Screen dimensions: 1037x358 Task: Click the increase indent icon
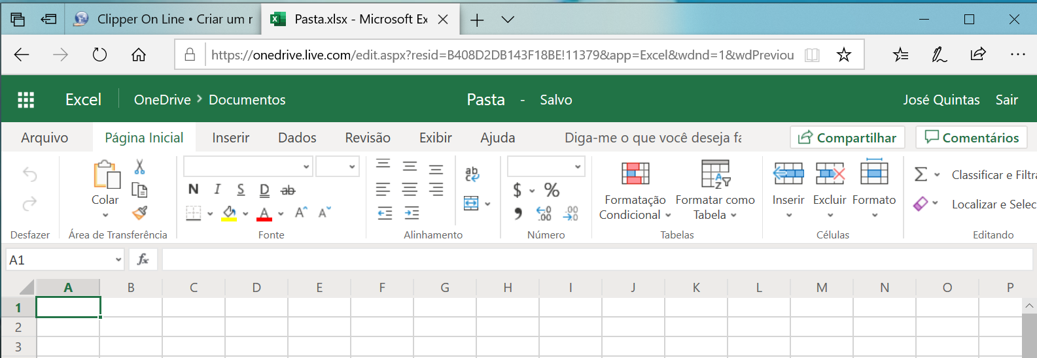(x=412, y=213)
